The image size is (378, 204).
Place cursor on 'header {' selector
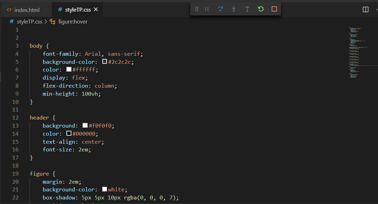pos(43,117)
